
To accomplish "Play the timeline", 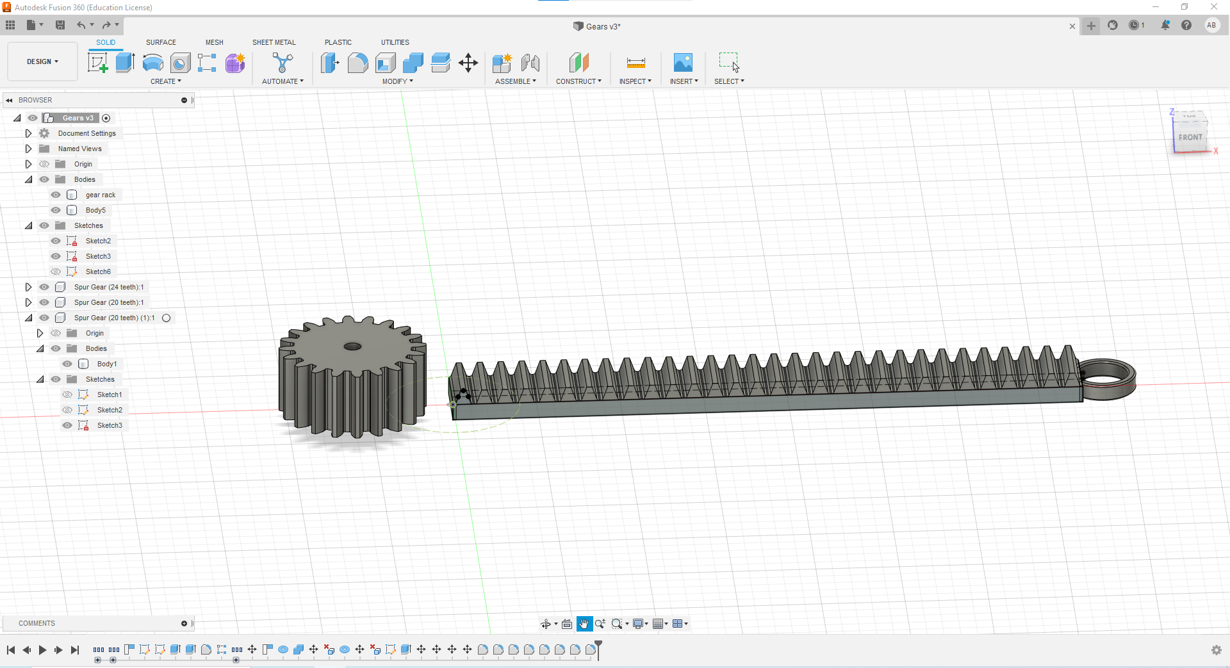I will (42, 650).
